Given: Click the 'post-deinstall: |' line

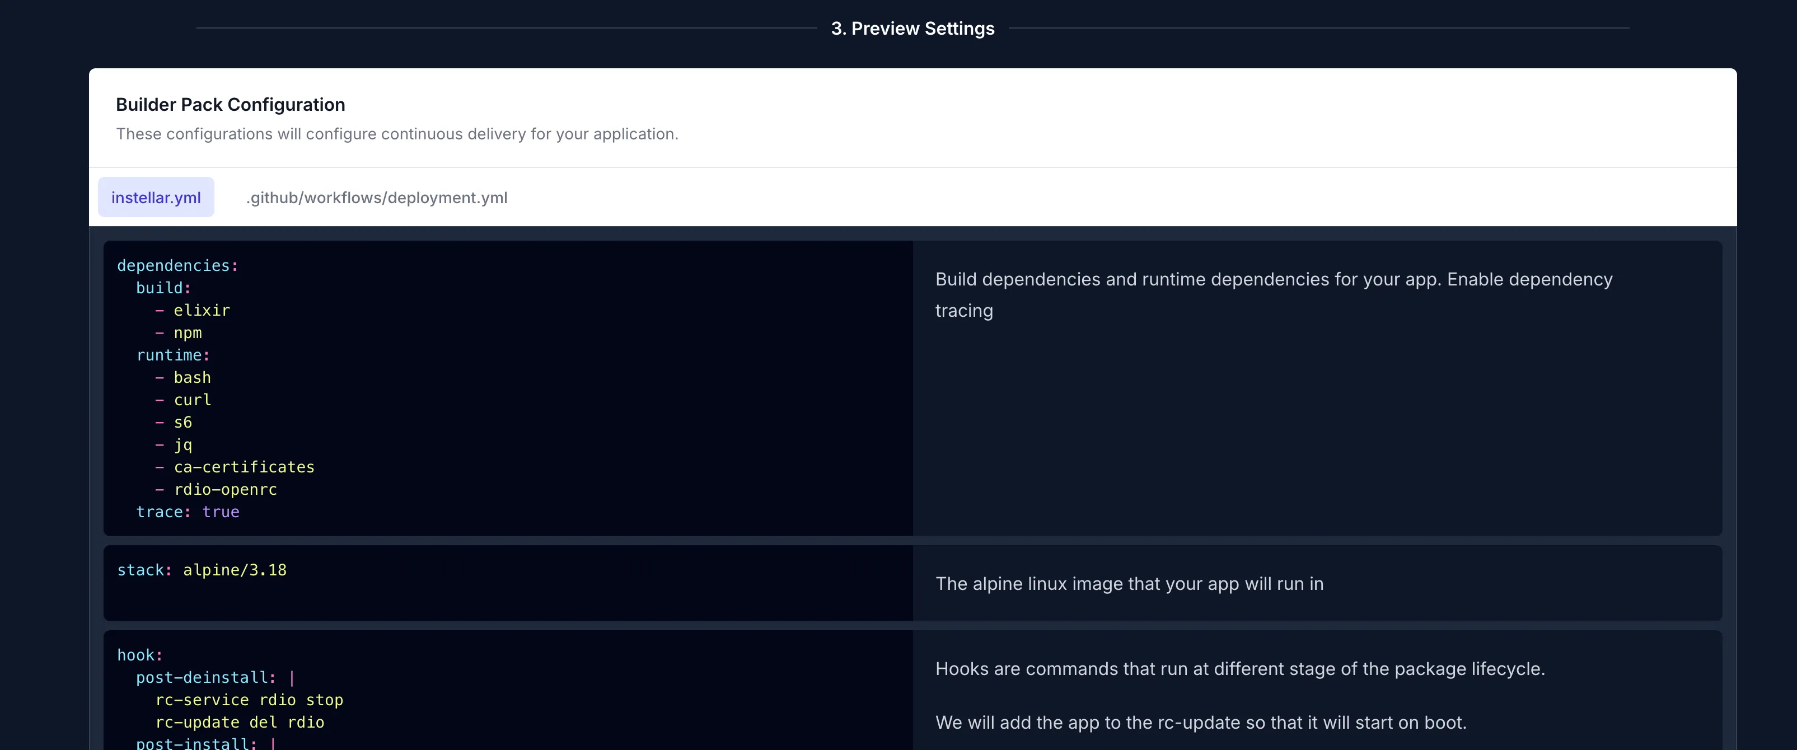Looking at the screenshot, I should [x=216, y=677].
